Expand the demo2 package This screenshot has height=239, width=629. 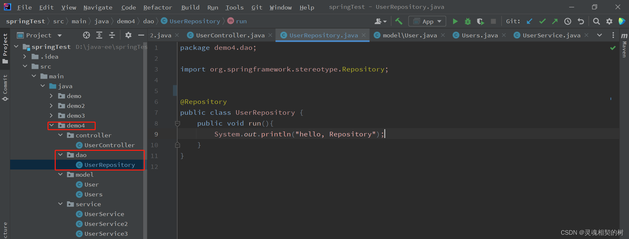coord(51,106)
